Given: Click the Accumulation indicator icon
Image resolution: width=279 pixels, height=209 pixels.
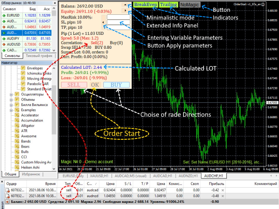Looking at the screenshot, I should (17, 120).
